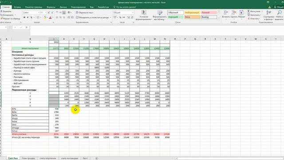
Task: Open the Calibri font name dropdown
Action: click(39, 12)
